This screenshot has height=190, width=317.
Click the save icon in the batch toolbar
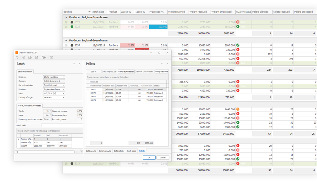coord(37,57)
